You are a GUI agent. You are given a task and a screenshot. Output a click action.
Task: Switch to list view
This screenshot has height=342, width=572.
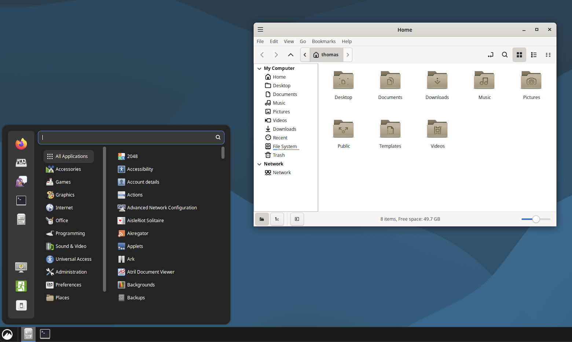[533, 55]
